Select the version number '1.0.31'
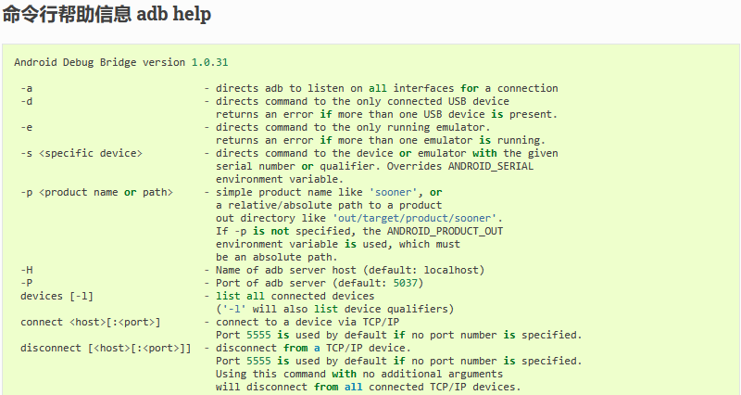The width and height of the screenshot is (741, 395). (x=210, y=62)
